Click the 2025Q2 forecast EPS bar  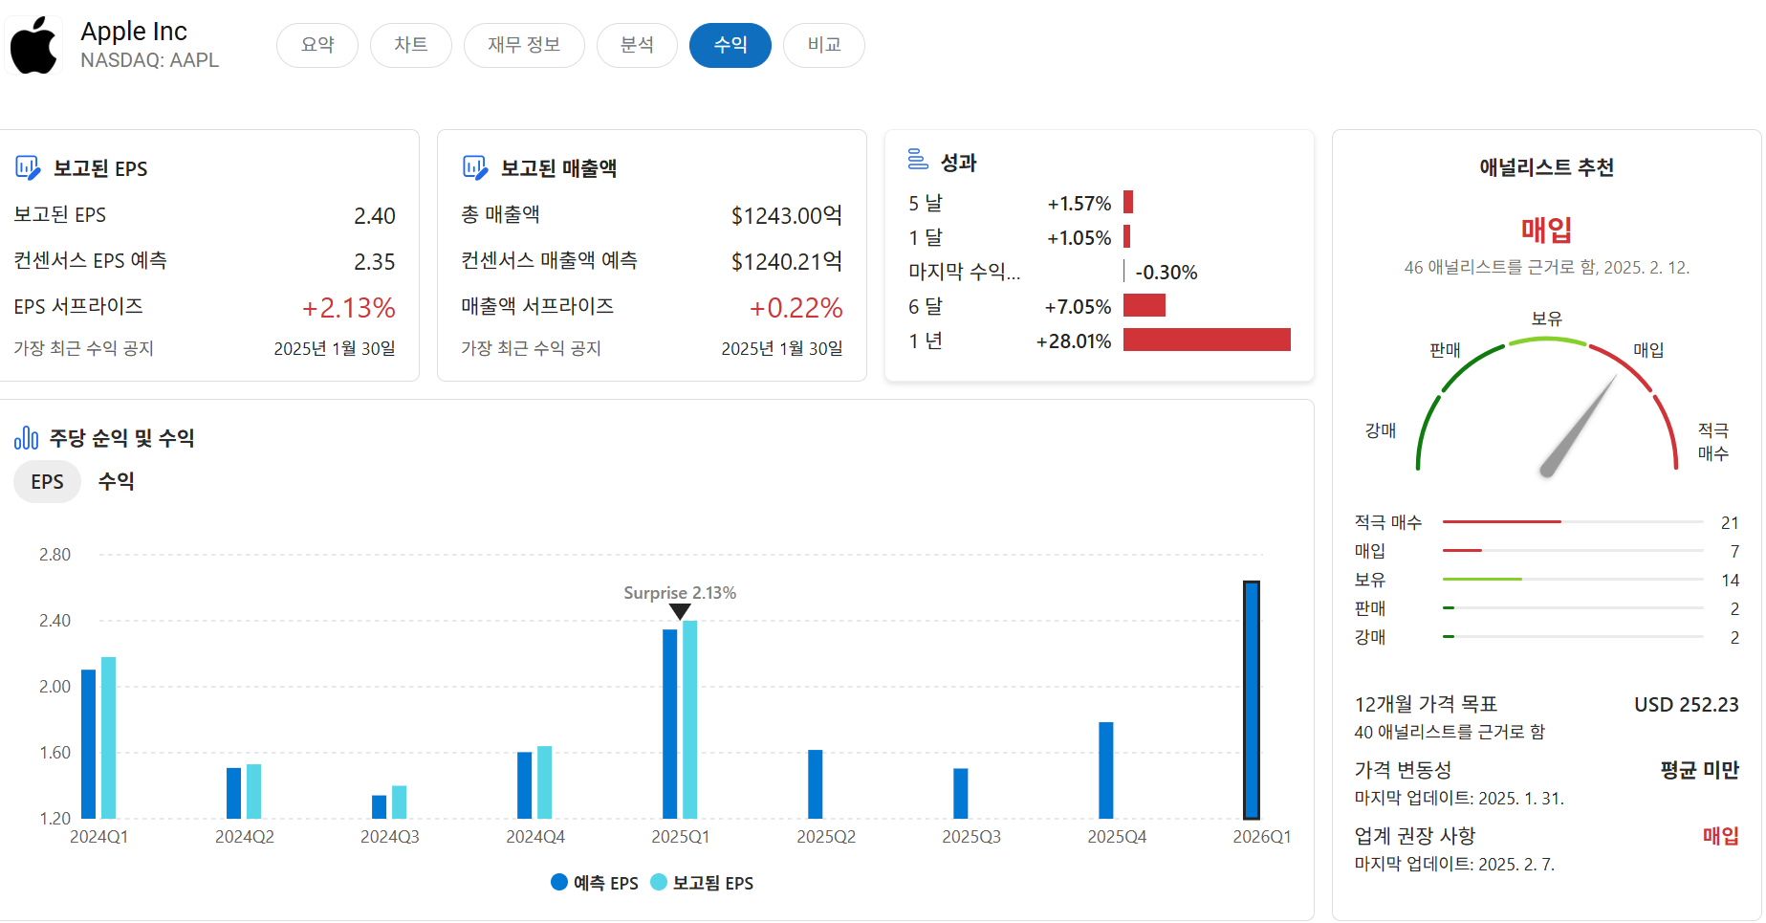coord(815,784)
